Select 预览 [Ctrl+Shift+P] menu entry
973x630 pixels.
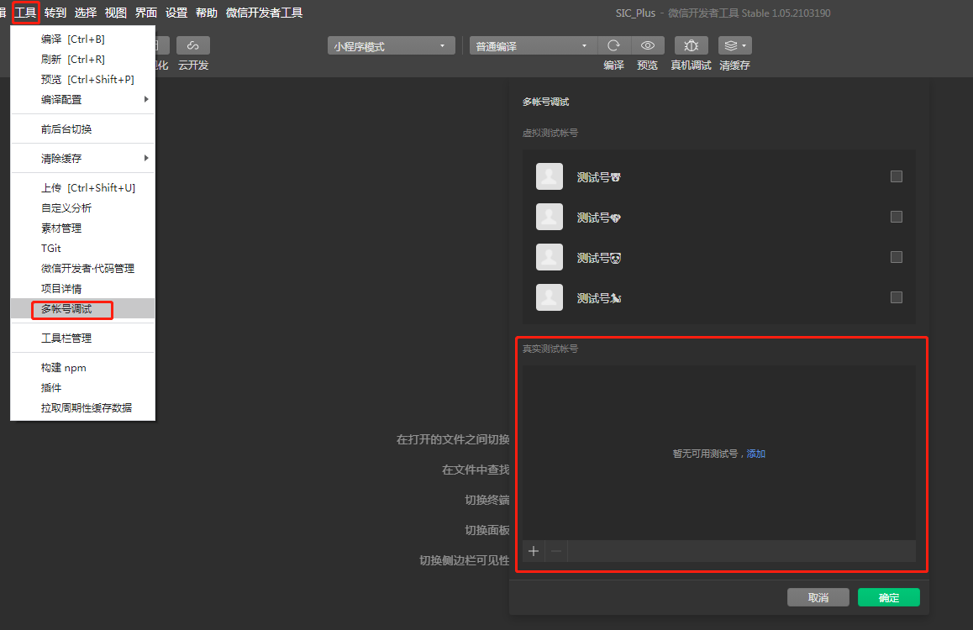point(83,79)
